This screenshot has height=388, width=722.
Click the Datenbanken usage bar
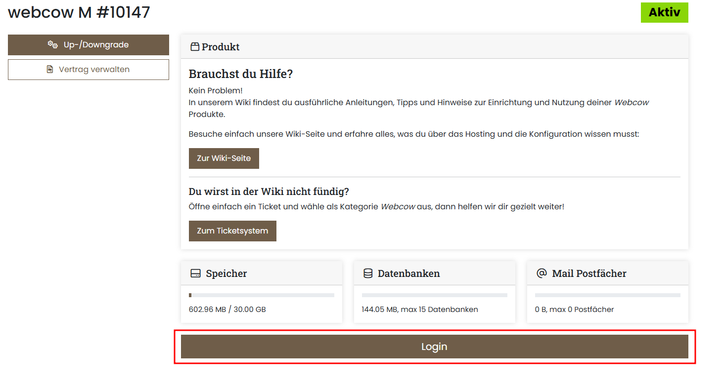point(434,295)
